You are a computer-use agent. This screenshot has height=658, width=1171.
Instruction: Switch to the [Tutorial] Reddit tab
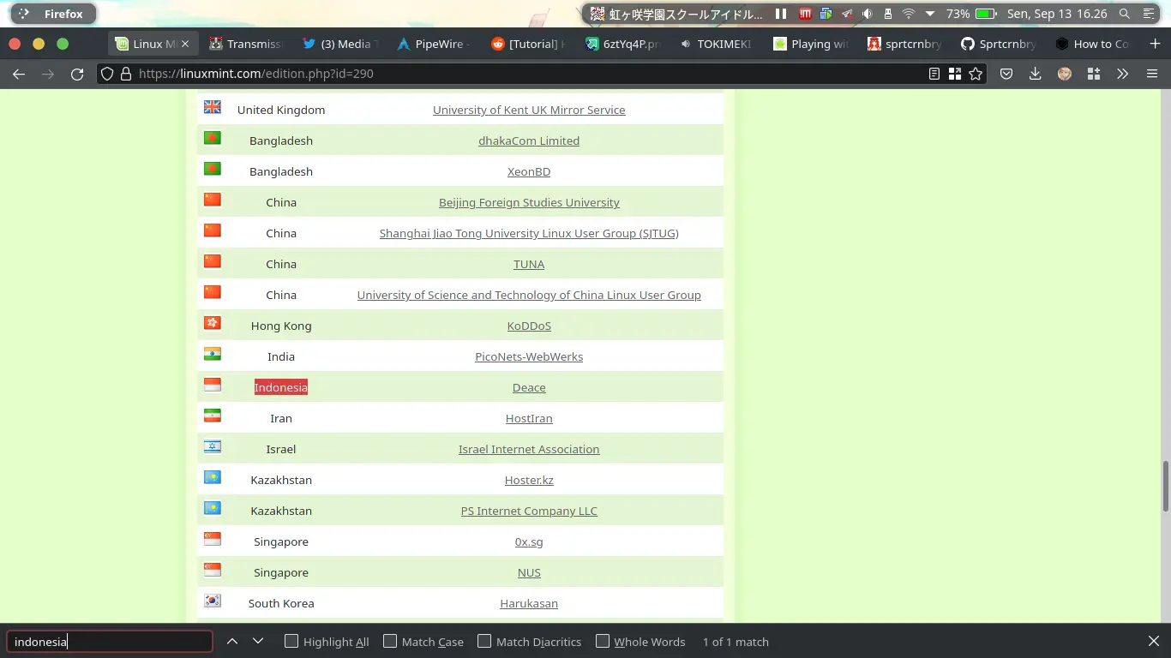coord(526,44)
